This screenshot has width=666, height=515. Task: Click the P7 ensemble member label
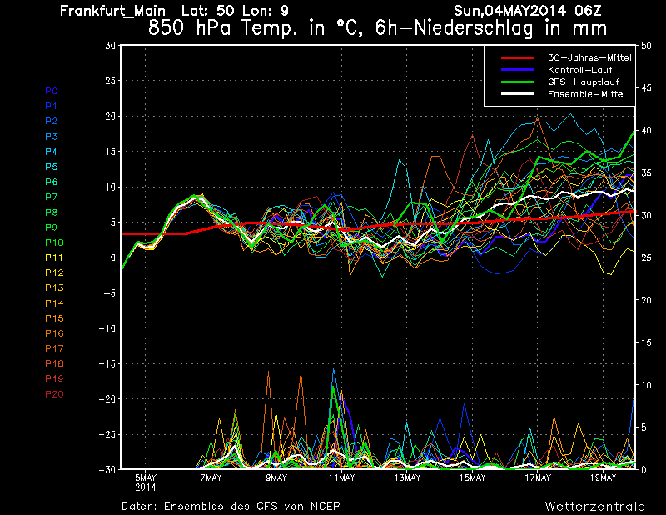(52, 197)
